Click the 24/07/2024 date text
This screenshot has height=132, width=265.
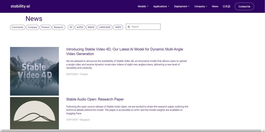(x=72, y=74)
